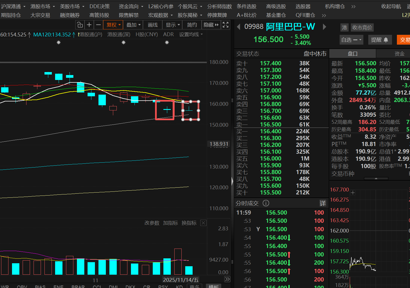Click 提醒 alert bell button
Image resolution: width=410 pixels, height=288 pixels.
pyautogui.click(x=380, y=40)
